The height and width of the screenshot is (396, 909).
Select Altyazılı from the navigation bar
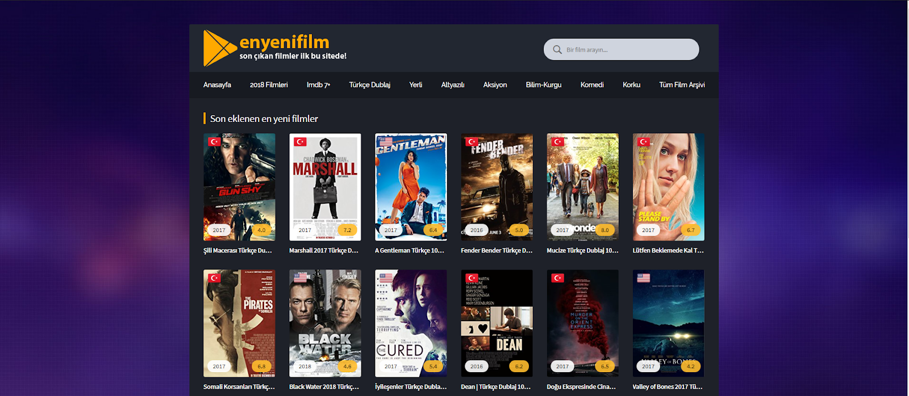tap(453, 85)
